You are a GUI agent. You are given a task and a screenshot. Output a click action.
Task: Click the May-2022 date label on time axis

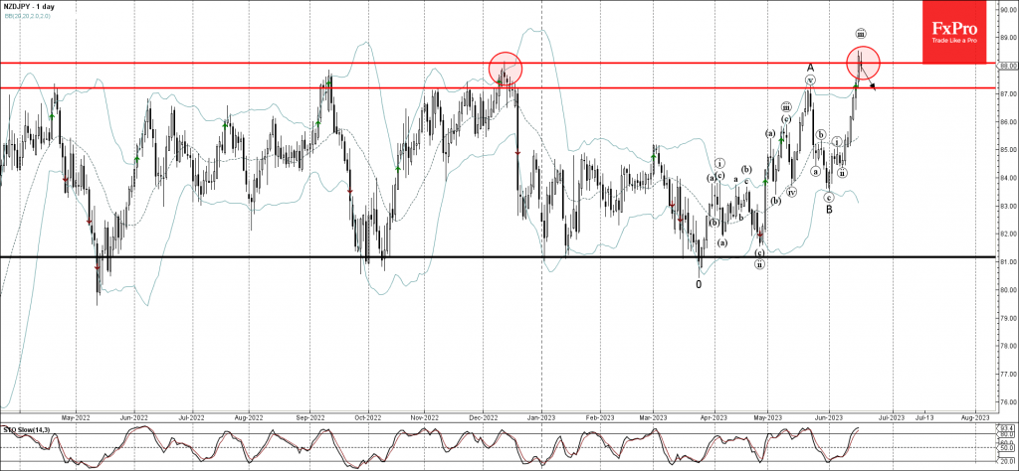[x=76, y=418]
